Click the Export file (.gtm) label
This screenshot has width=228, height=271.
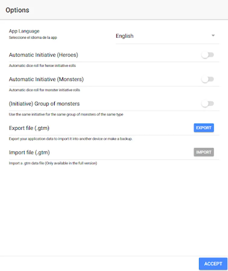pos(29,128)
